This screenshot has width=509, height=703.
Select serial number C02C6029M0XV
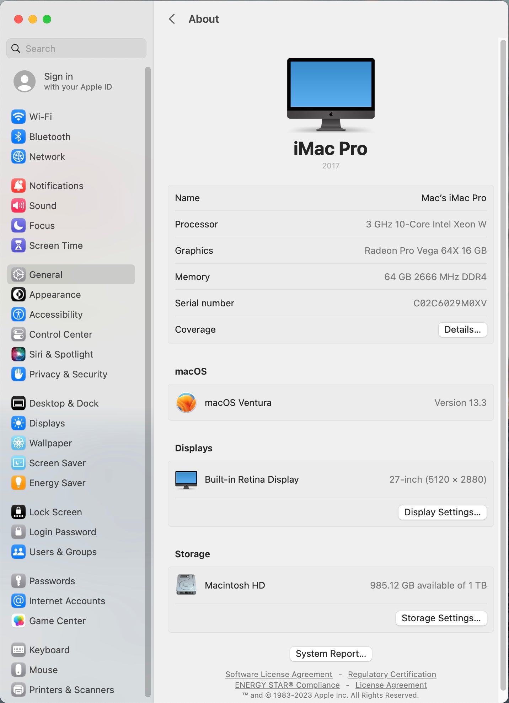pyautogui.click(x=450, y=303)
